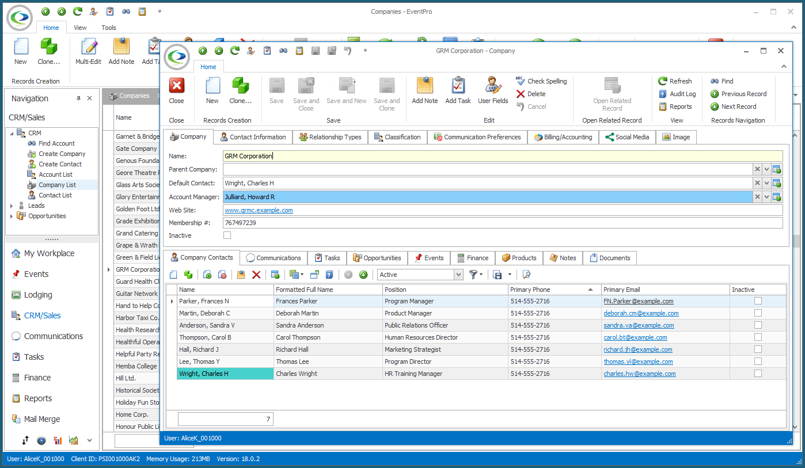
Task: Switch to the Contact Information tab
Action: click(x=253, y=137)
